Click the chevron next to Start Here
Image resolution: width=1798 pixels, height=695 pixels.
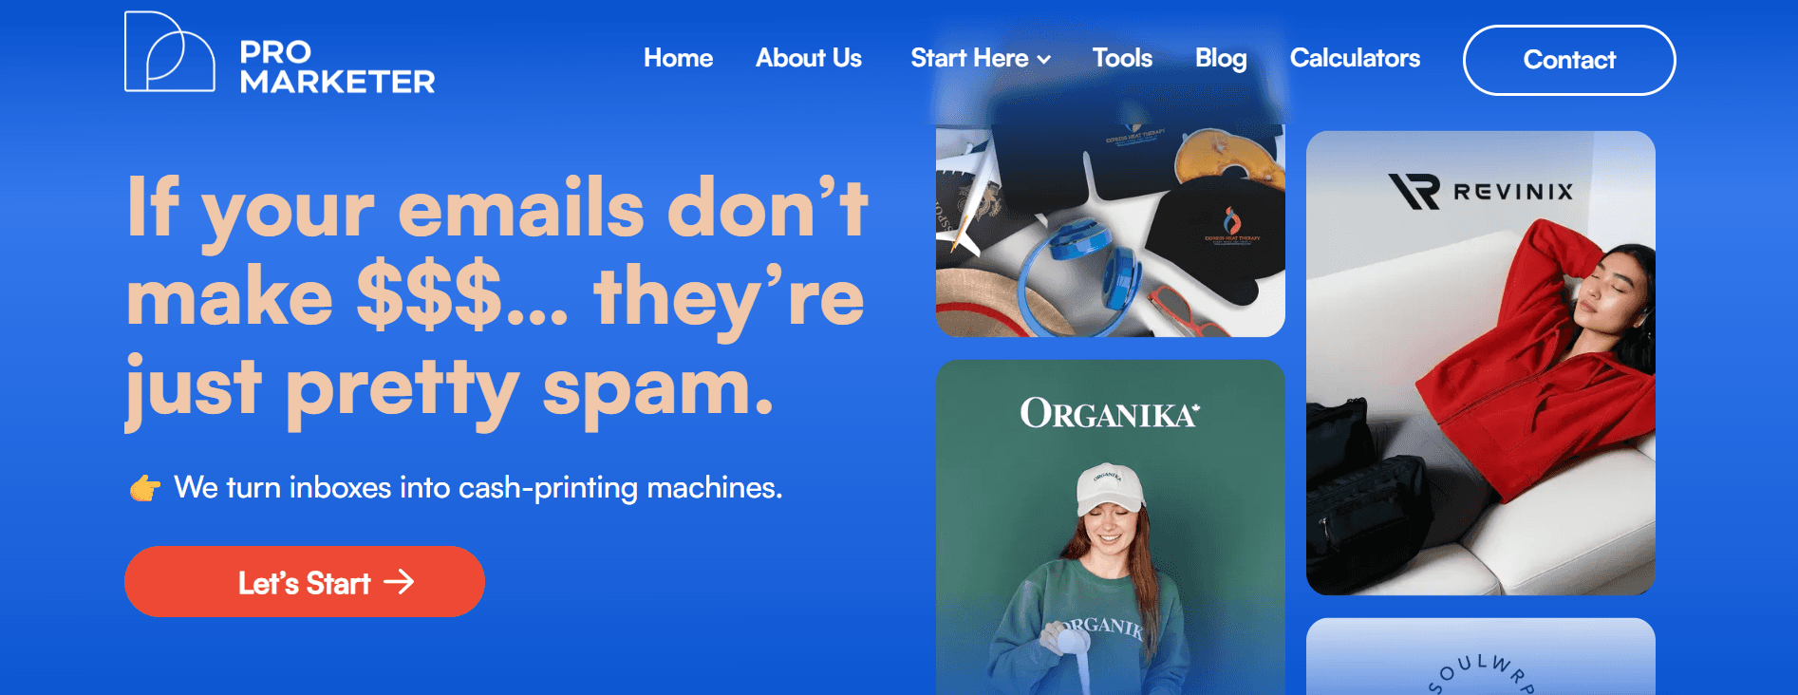[1044, 60]
